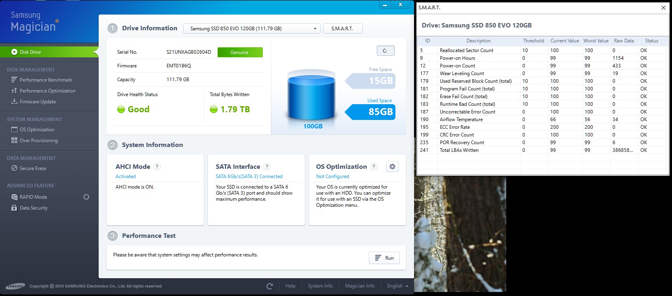This screenshot has height=296, width=672.
Task: Open Help in the footer bar
Action: pos(290,286)
